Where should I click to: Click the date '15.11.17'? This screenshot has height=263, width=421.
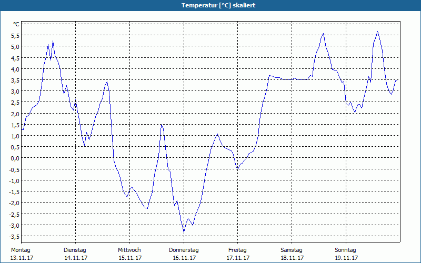click(x=130, y=258)
